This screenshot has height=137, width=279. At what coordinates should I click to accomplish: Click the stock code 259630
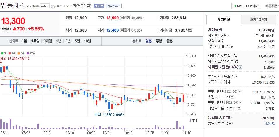coord(33,6)
